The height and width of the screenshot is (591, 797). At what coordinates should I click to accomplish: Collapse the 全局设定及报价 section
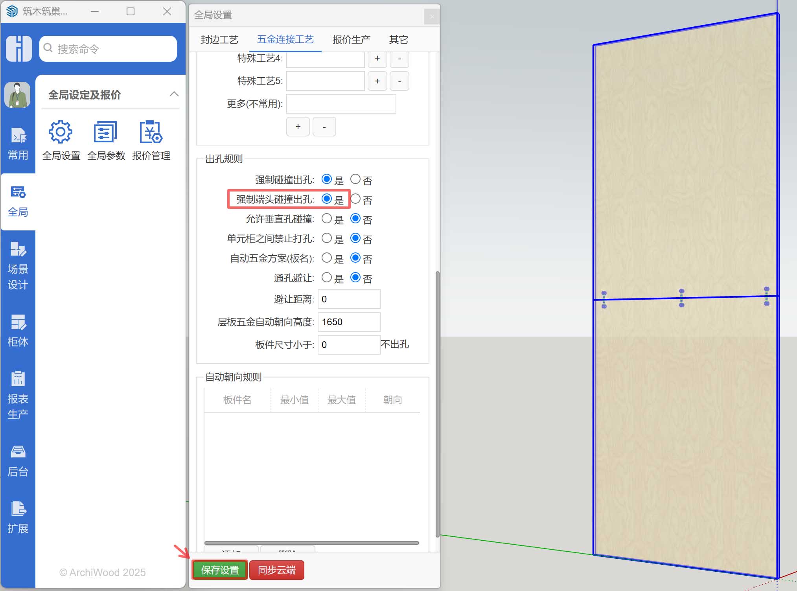pyautogui.click(x=174, y=94)
